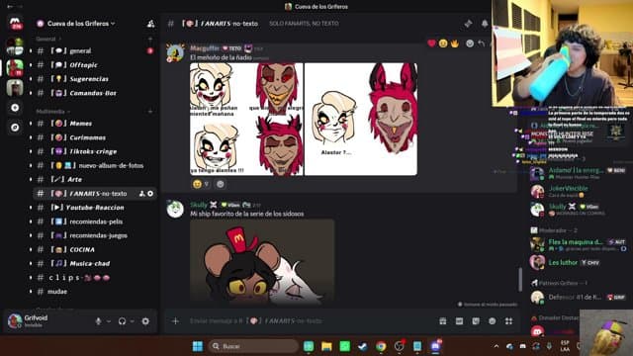The image size is (633, 356).
Task: Open add reaction picker on hover bar
Action: click(x=470, y=44)
